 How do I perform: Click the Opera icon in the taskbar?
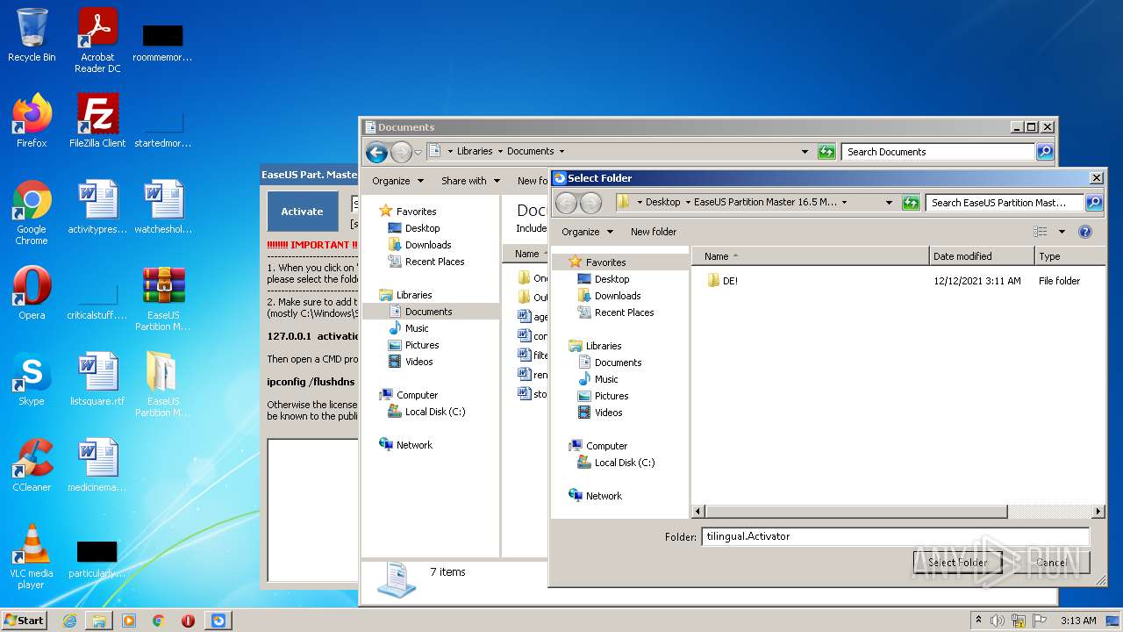pyautogui.click(x=188, y=621)
